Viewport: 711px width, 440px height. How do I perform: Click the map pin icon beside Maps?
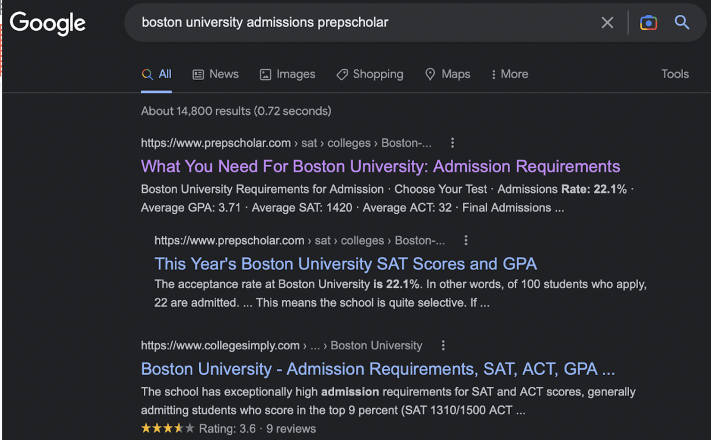(x=430, y=74)
